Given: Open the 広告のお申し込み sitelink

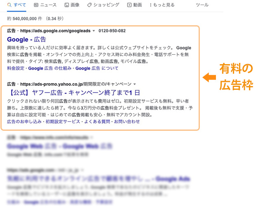Looking at the screenshot, I should (24, 122).
